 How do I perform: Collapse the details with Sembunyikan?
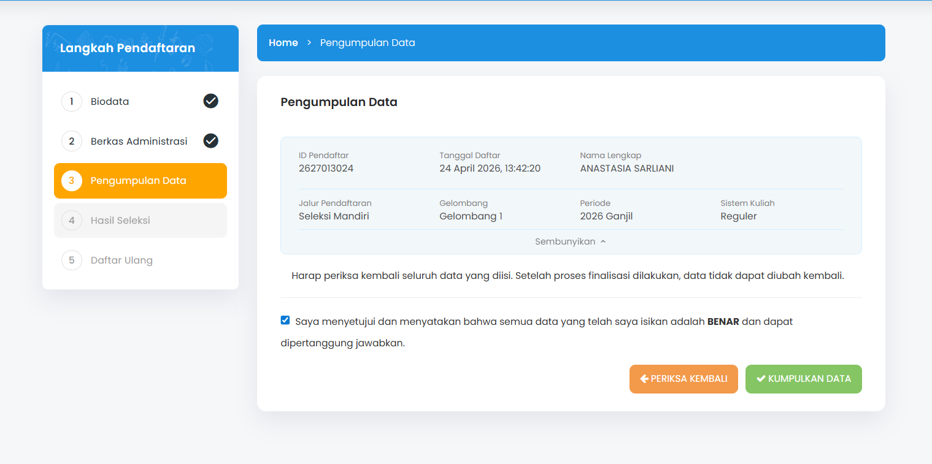tap(565, 242)
